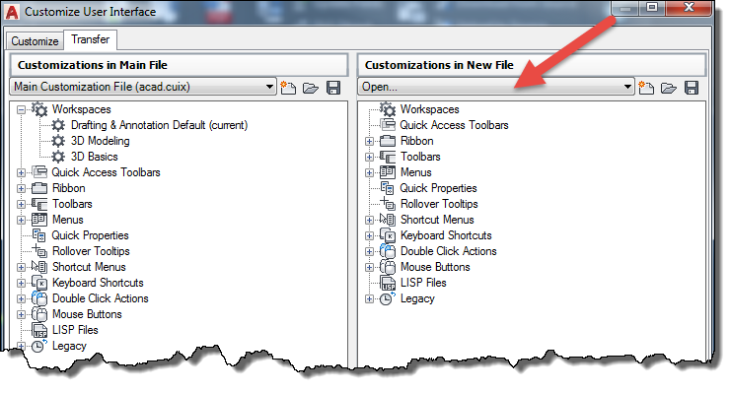This screenshot has width=730, height=393.
Task: Expand Legacy node in new file
Action: (x=369, y=299)
